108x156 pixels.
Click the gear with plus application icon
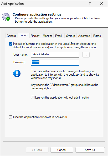point(6,17)
